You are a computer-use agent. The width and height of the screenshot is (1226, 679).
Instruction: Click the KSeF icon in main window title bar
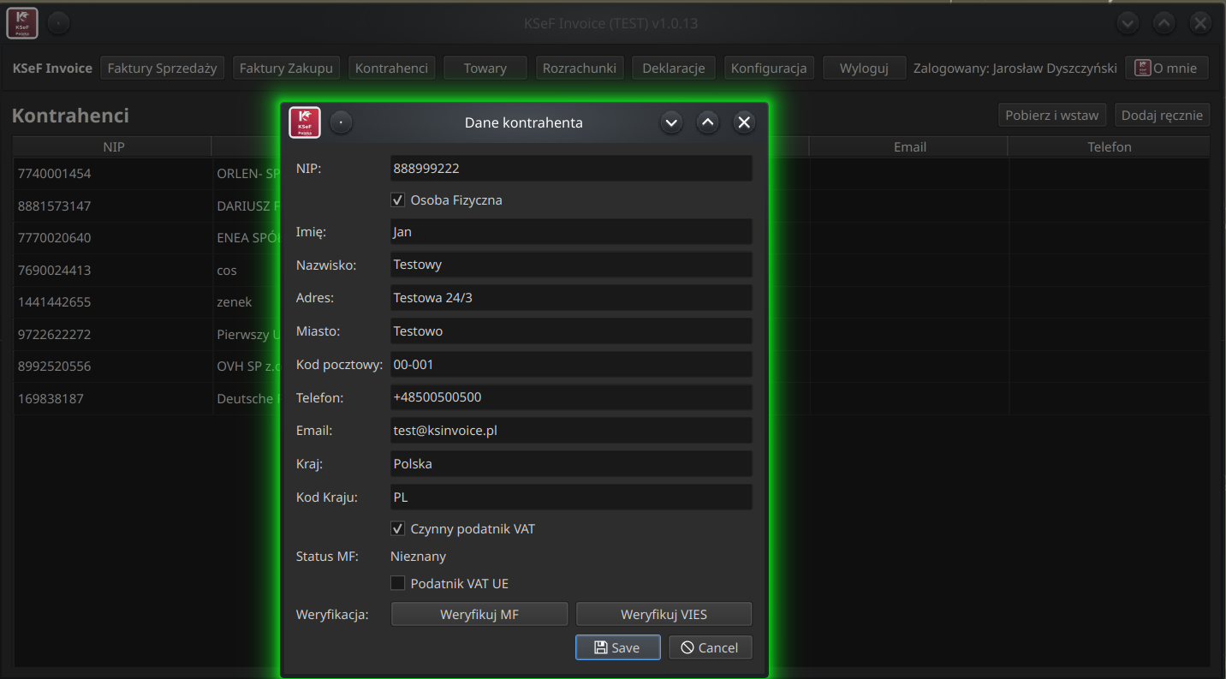22,23
